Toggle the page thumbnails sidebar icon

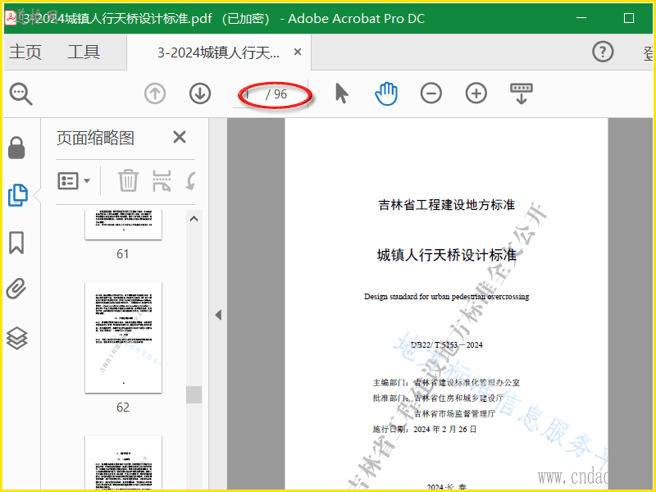pos(18,195)
